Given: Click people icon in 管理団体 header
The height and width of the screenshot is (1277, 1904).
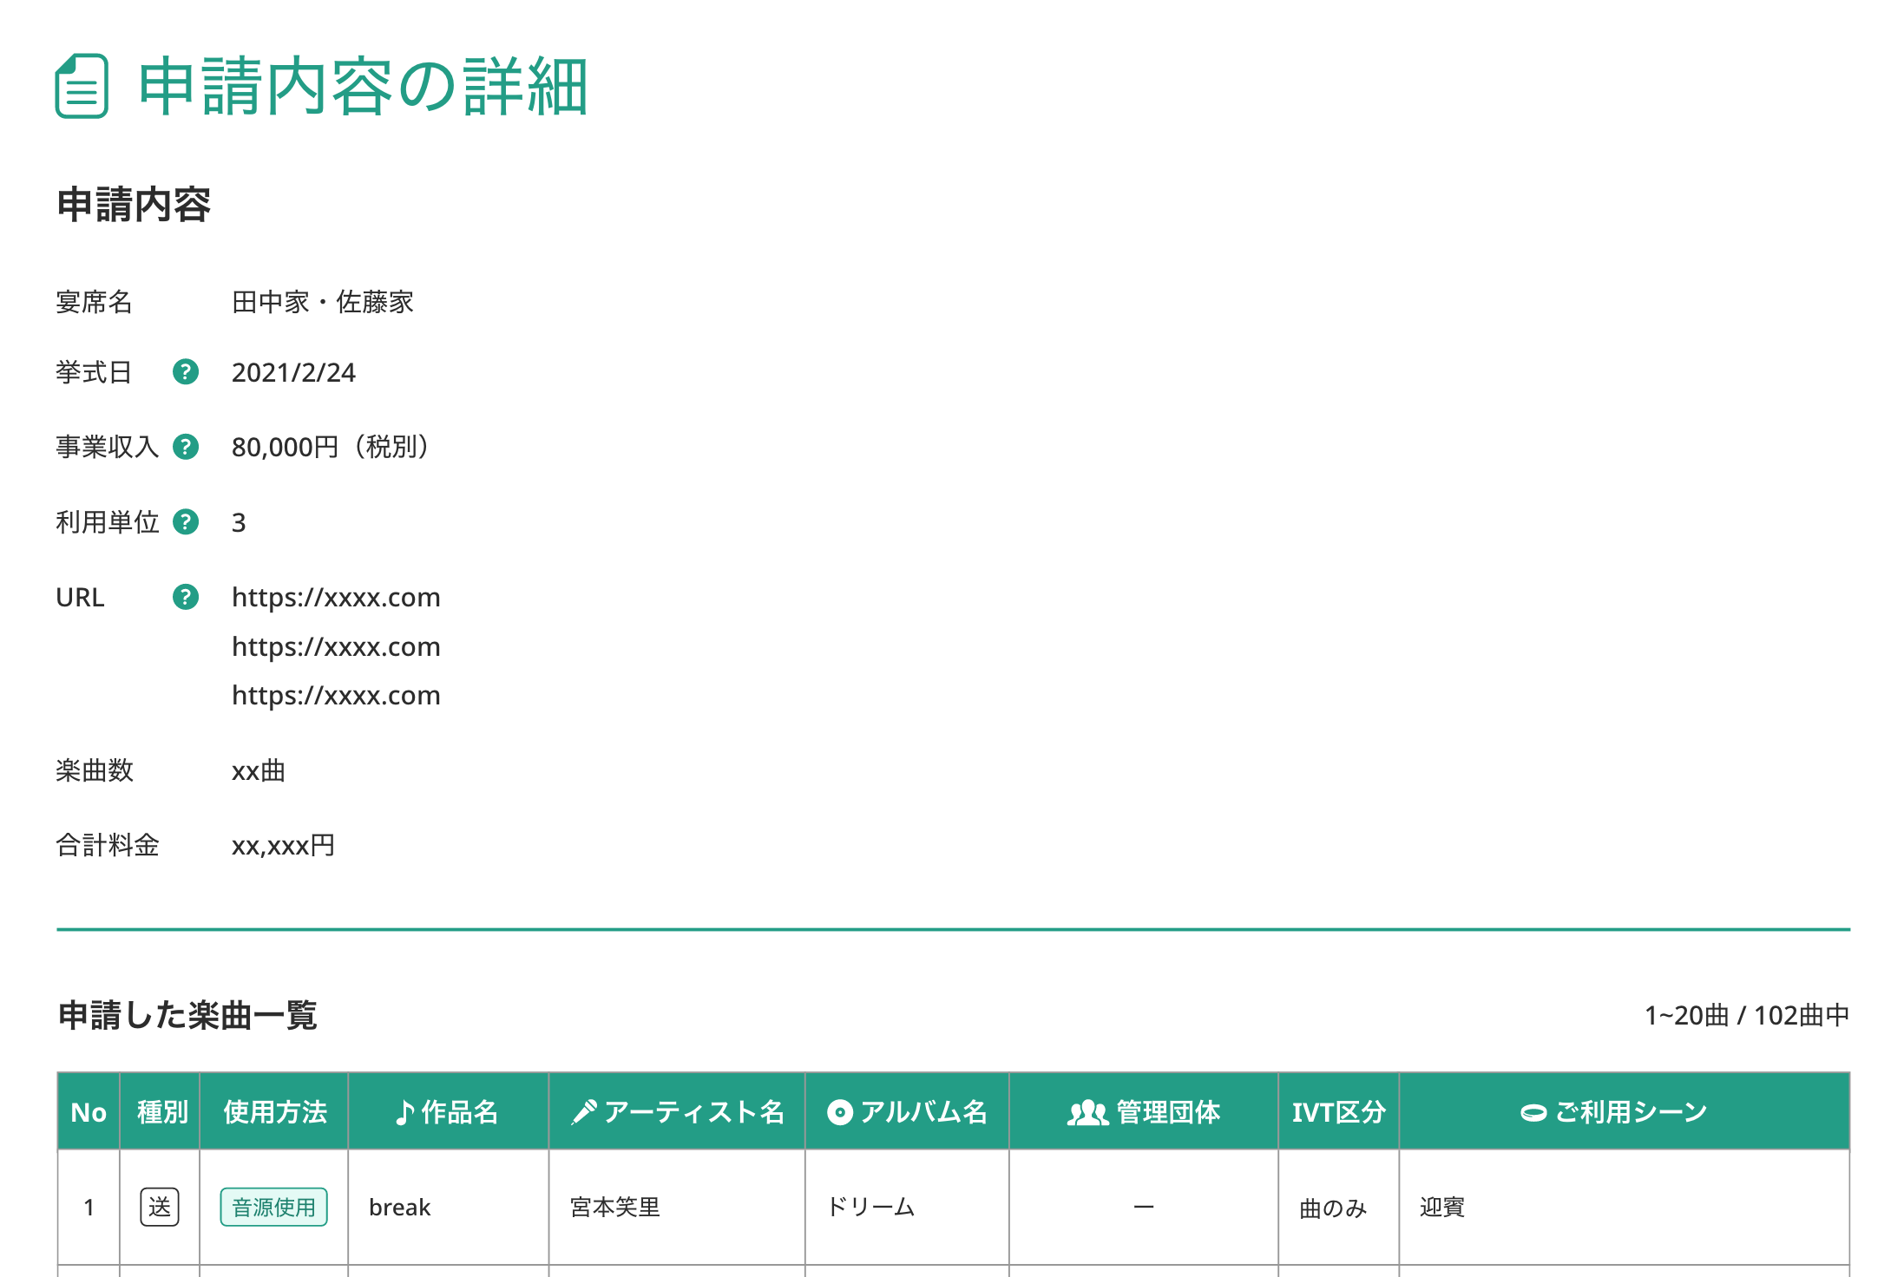Looking at the screenshot, I should tap(1087, 1112).
